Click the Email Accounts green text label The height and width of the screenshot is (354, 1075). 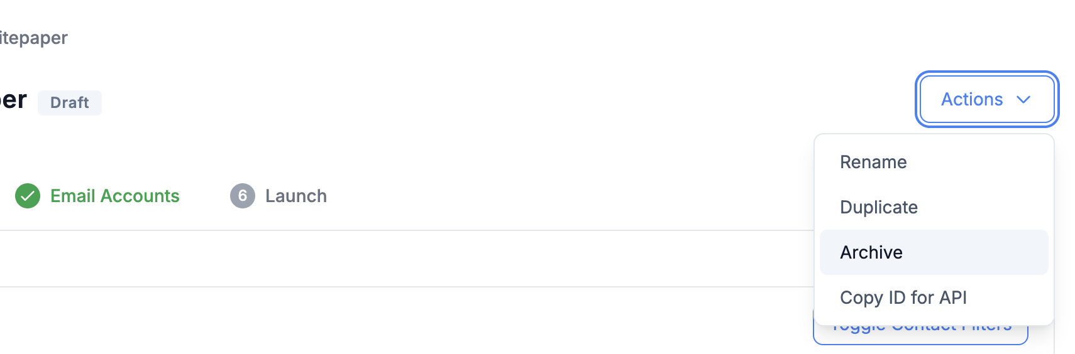coord(115,196)
